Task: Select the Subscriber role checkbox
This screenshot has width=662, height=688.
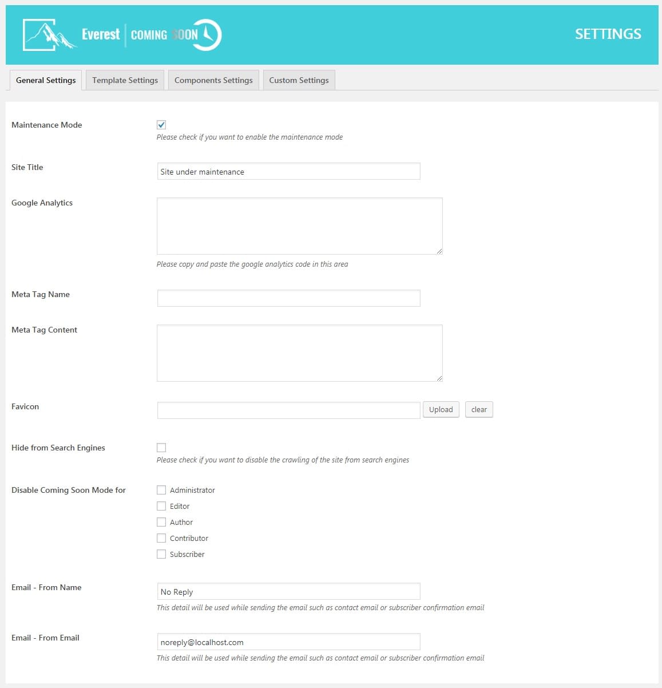Action: click(161, 554)
